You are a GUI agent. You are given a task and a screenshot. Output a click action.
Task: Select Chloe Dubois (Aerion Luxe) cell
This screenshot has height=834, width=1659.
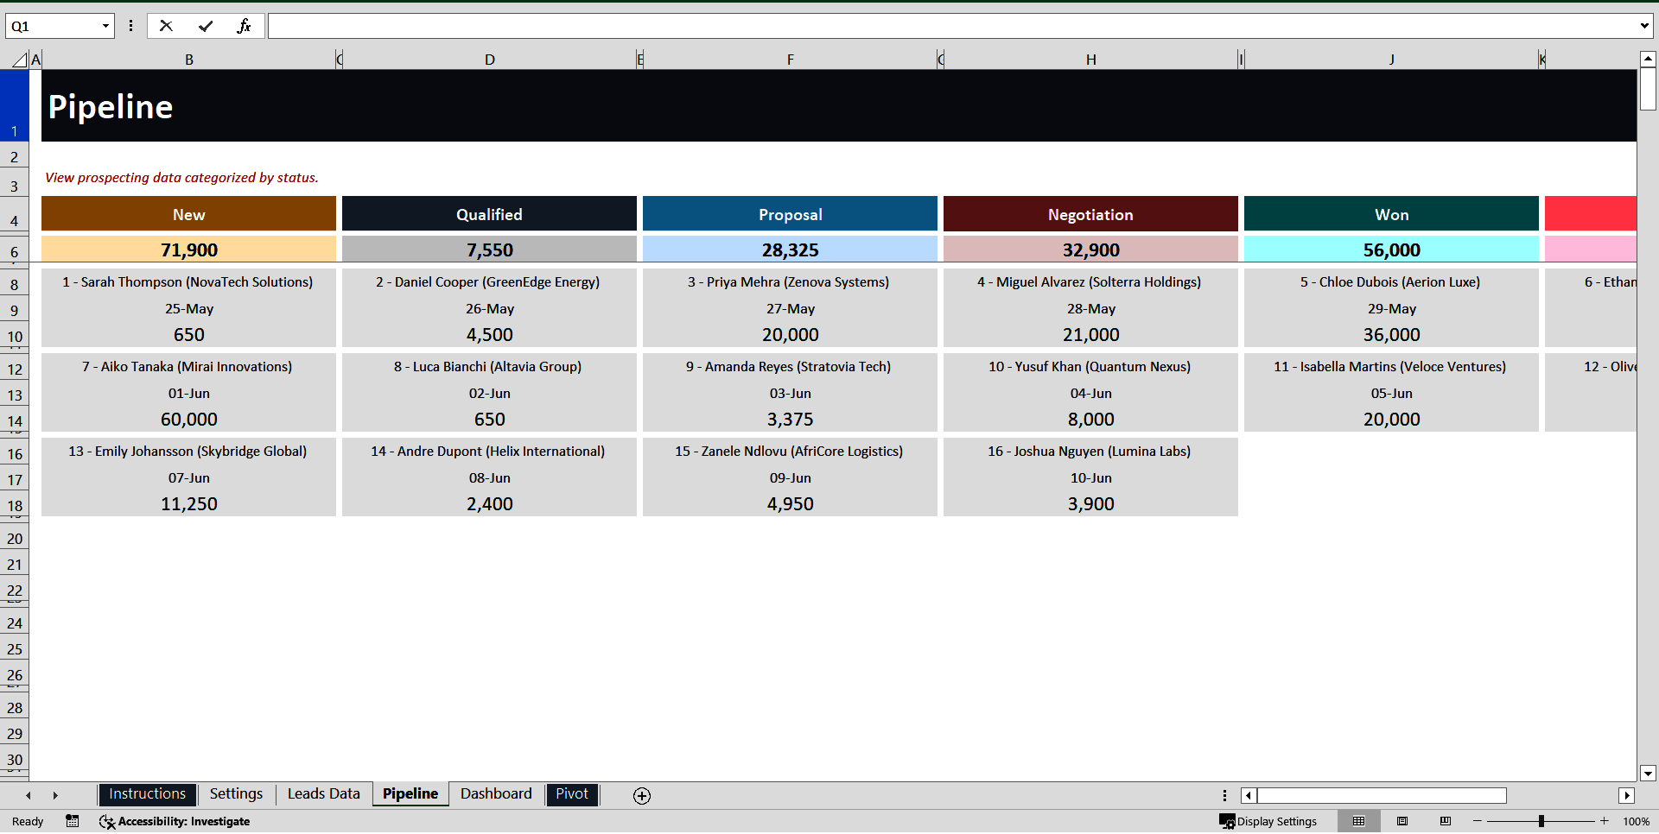pyautogui.click(x=1392, y=282)
